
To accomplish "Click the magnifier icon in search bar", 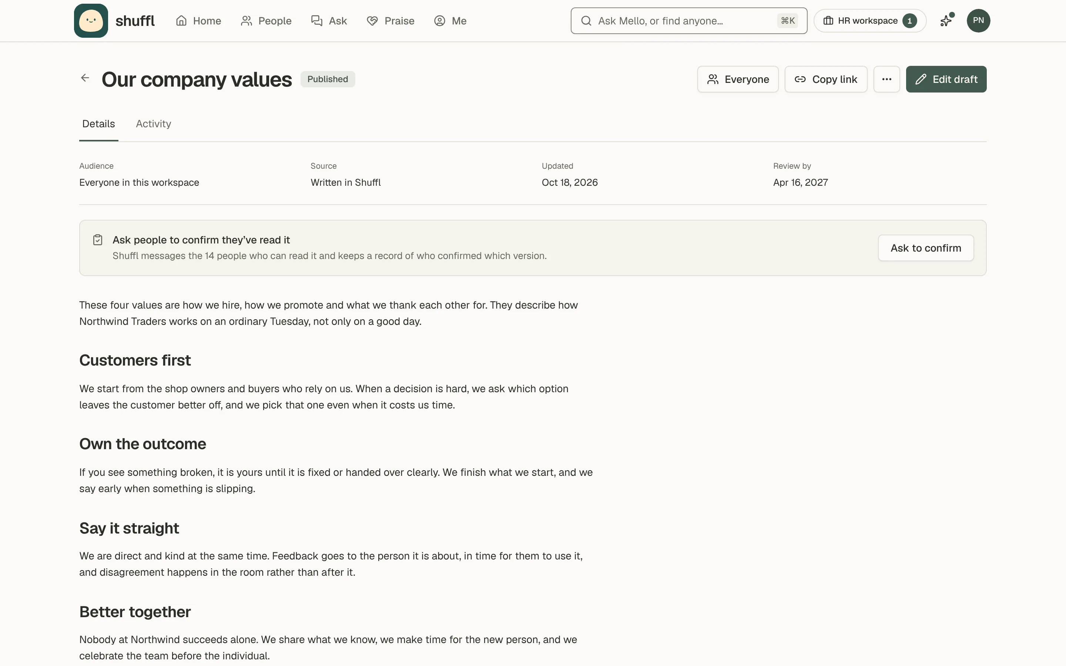I will tap(586, 21).
